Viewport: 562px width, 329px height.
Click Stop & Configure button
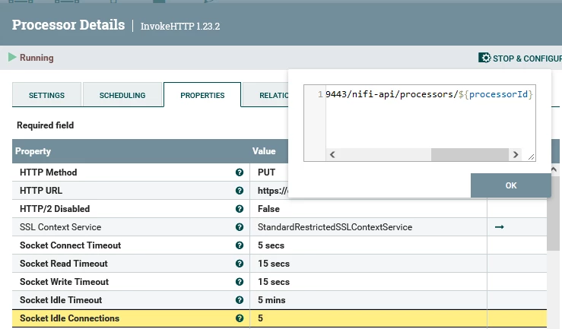click(520, 58)
